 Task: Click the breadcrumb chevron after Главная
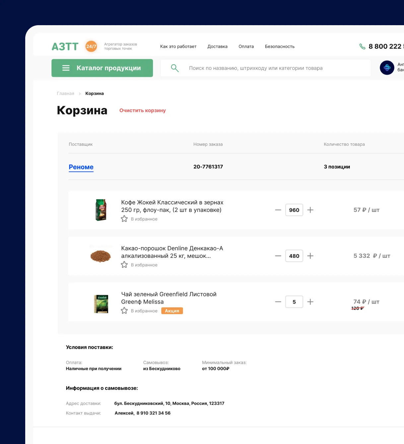click(80, 94)
